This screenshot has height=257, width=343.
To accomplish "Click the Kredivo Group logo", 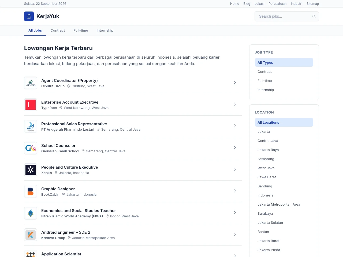I will click(31, 235).
